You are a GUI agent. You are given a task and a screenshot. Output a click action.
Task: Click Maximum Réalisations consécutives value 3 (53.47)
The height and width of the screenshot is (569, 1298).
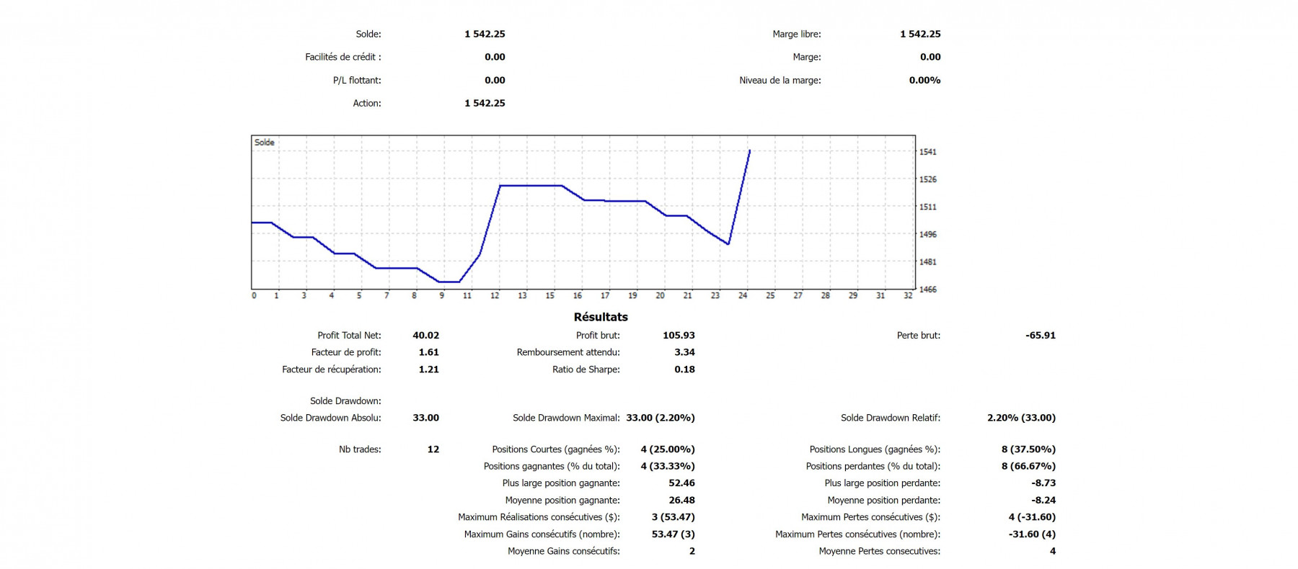click(674, 517)
